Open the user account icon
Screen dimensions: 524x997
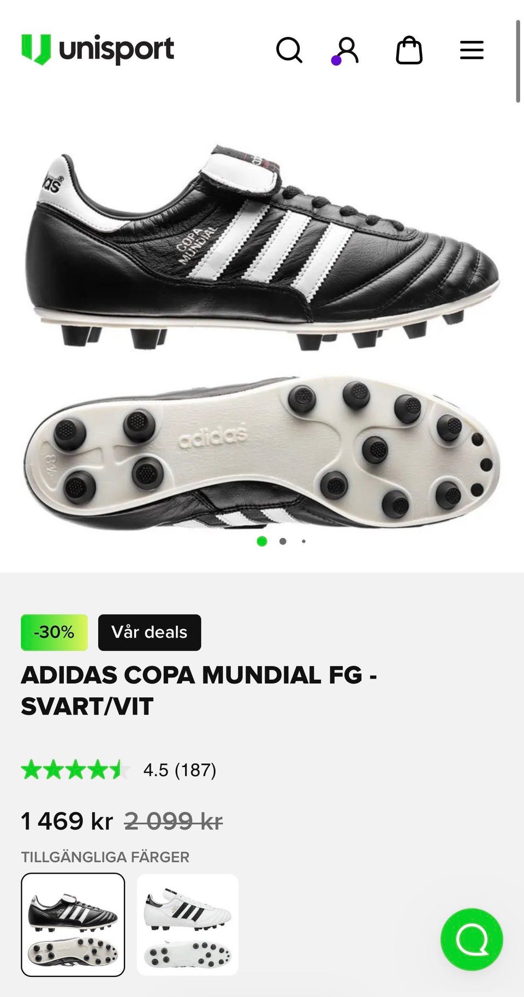pyautogui.click(x=346, y=51)
